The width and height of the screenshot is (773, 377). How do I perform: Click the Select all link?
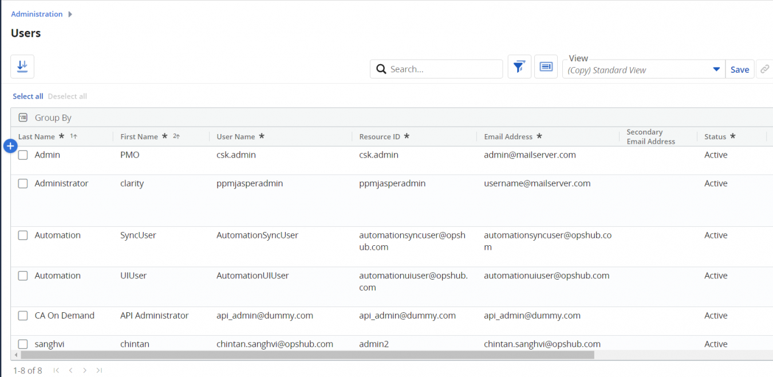coord(28,96)
